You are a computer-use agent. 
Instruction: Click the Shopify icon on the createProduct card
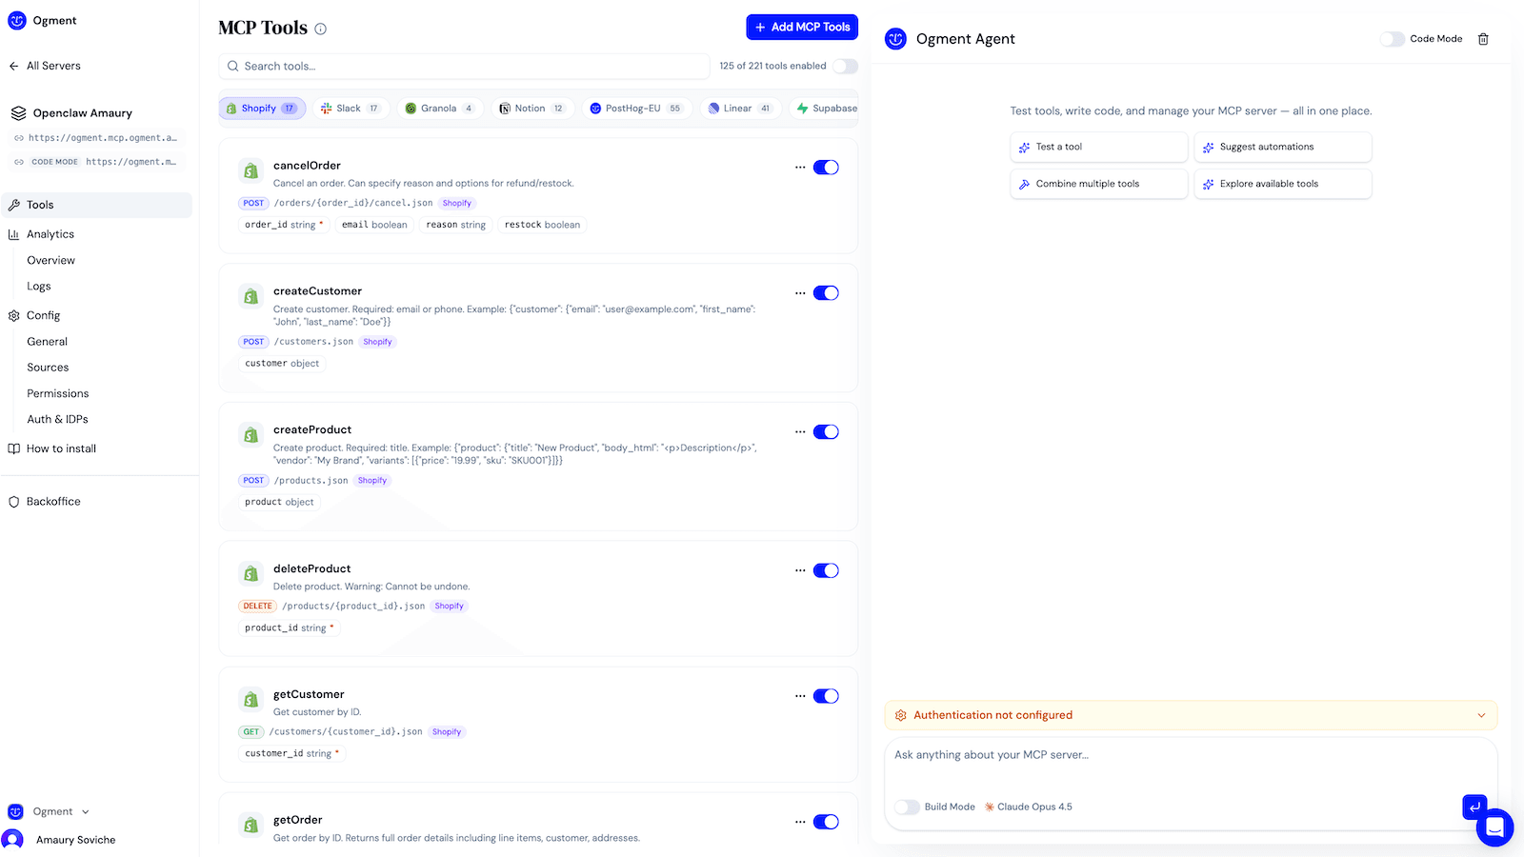[x=251, y=435]
